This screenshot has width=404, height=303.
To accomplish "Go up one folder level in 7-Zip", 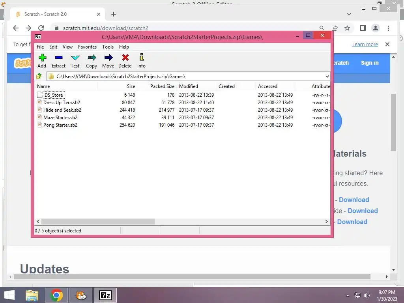I will (39, 76).
